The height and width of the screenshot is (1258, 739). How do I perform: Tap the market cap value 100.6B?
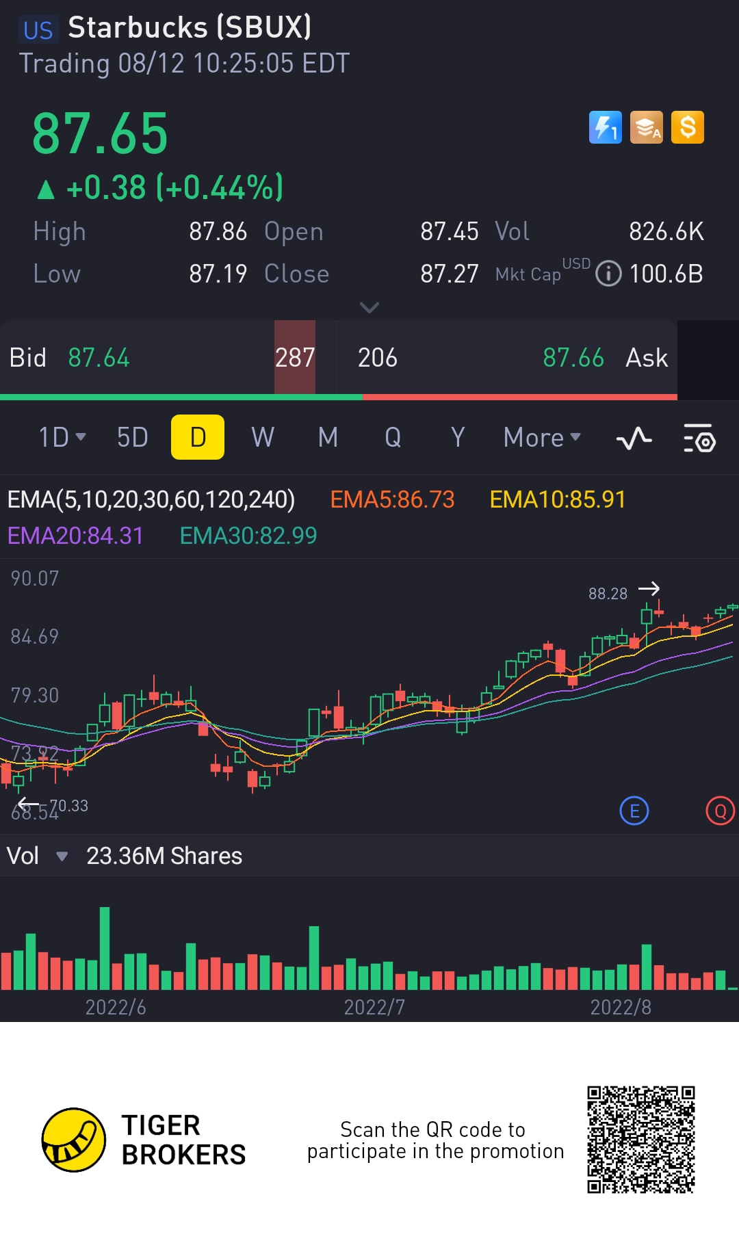click(x=666, y=274)
